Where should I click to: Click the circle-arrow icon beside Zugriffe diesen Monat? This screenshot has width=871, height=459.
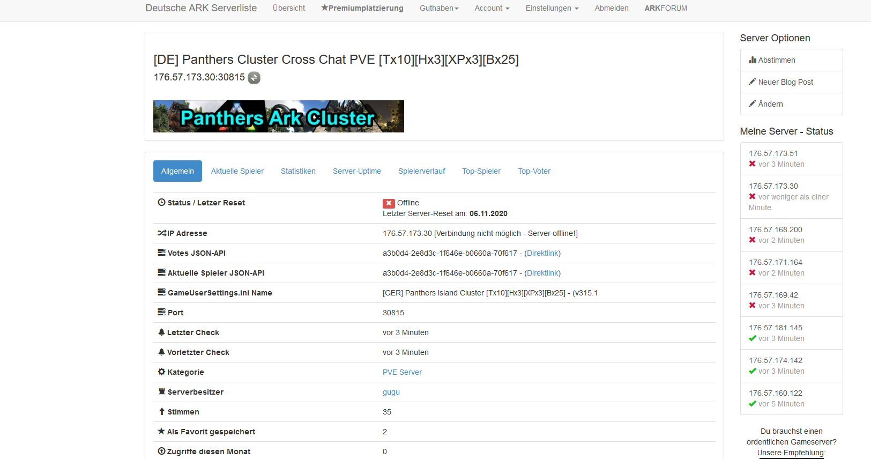pyautogui.click(x=161, y=451)
